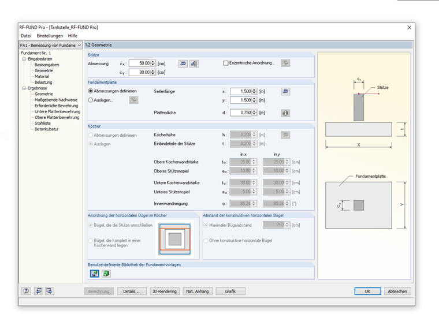Open the Hilfe menu
This screenshot has height=329, width=439.
click(x=73, y=36)
